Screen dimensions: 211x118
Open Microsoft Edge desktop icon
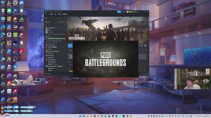[x=3, y=36]
